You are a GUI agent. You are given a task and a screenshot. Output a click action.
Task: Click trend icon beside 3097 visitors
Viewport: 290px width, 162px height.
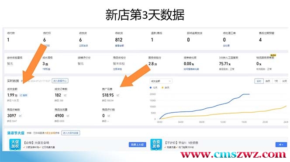pos(21,116)
